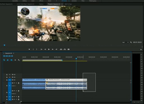The width and height of the screenshot is (144, 104).
Task: Open timeline display settings wrench
Action: (19, 60)
